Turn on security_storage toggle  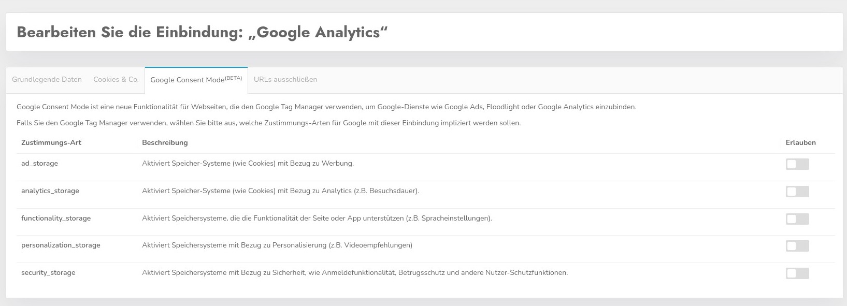797,273
